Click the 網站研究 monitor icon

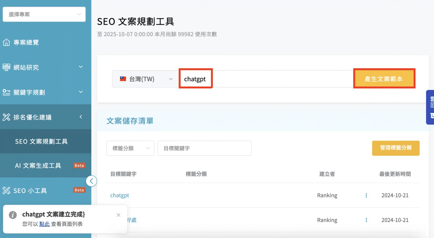click(x=6, y=67)
